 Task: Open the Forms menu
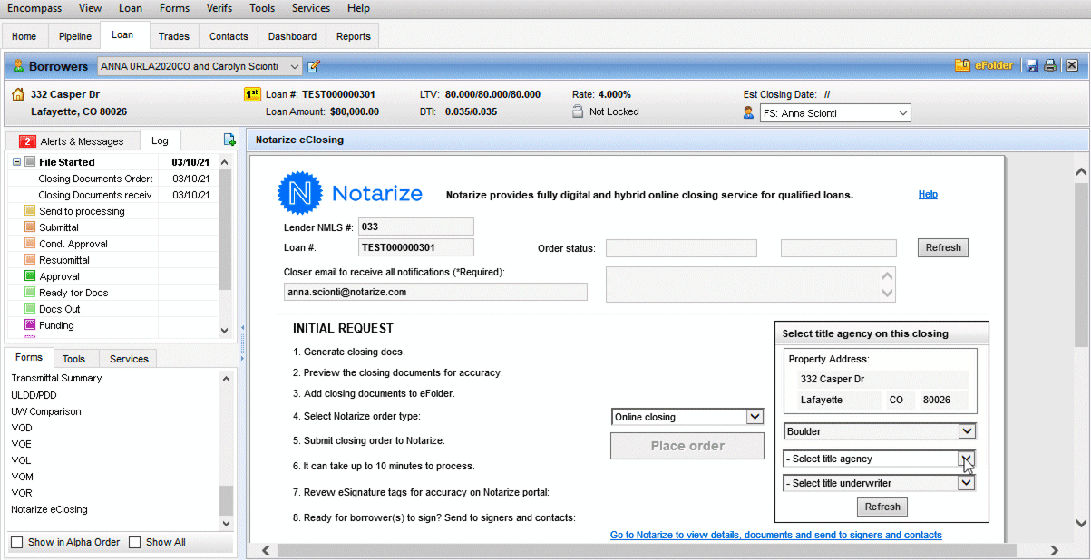[x=174, y=8]
